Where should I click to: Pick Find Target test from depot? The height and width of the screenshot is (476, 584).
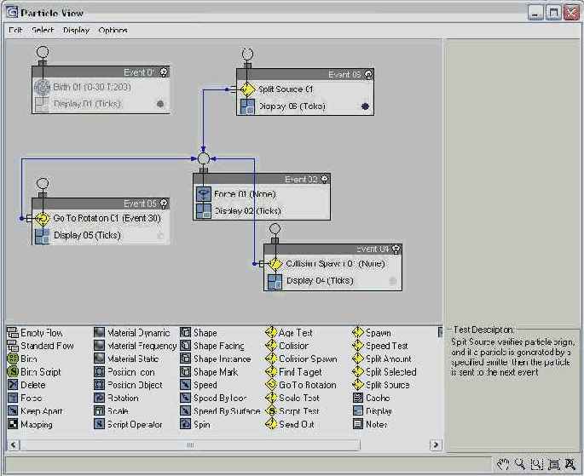pos(293,372)
